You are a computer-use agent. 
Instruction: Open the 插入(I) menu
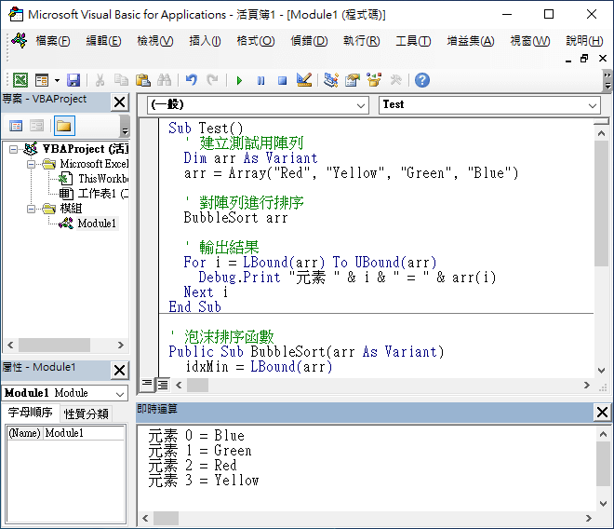[x=205, y=41]
